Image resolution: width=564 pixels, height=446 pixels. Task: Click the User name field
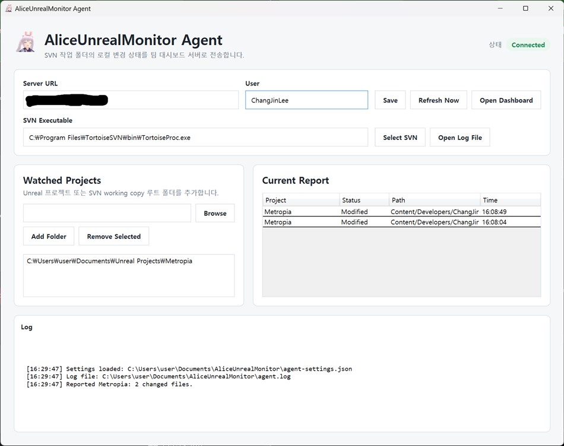pos(306,100)
